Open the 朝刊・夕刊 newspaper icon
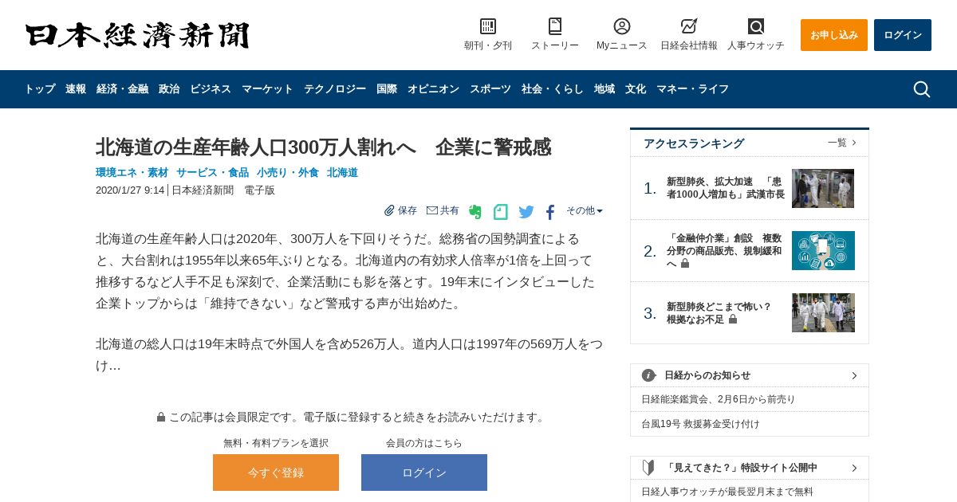Image resolution: width=957 pixels, height=502 pixels. (488, 26)
